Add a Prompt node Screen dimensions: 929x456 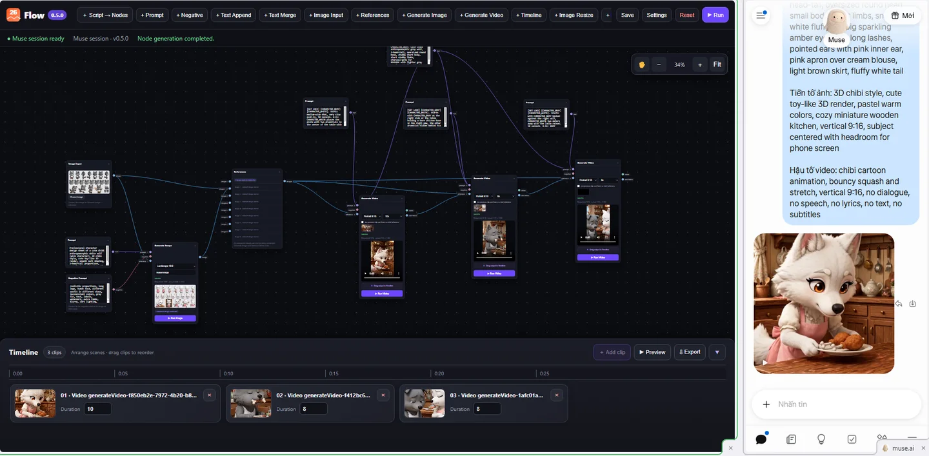[x=152, y=15]
